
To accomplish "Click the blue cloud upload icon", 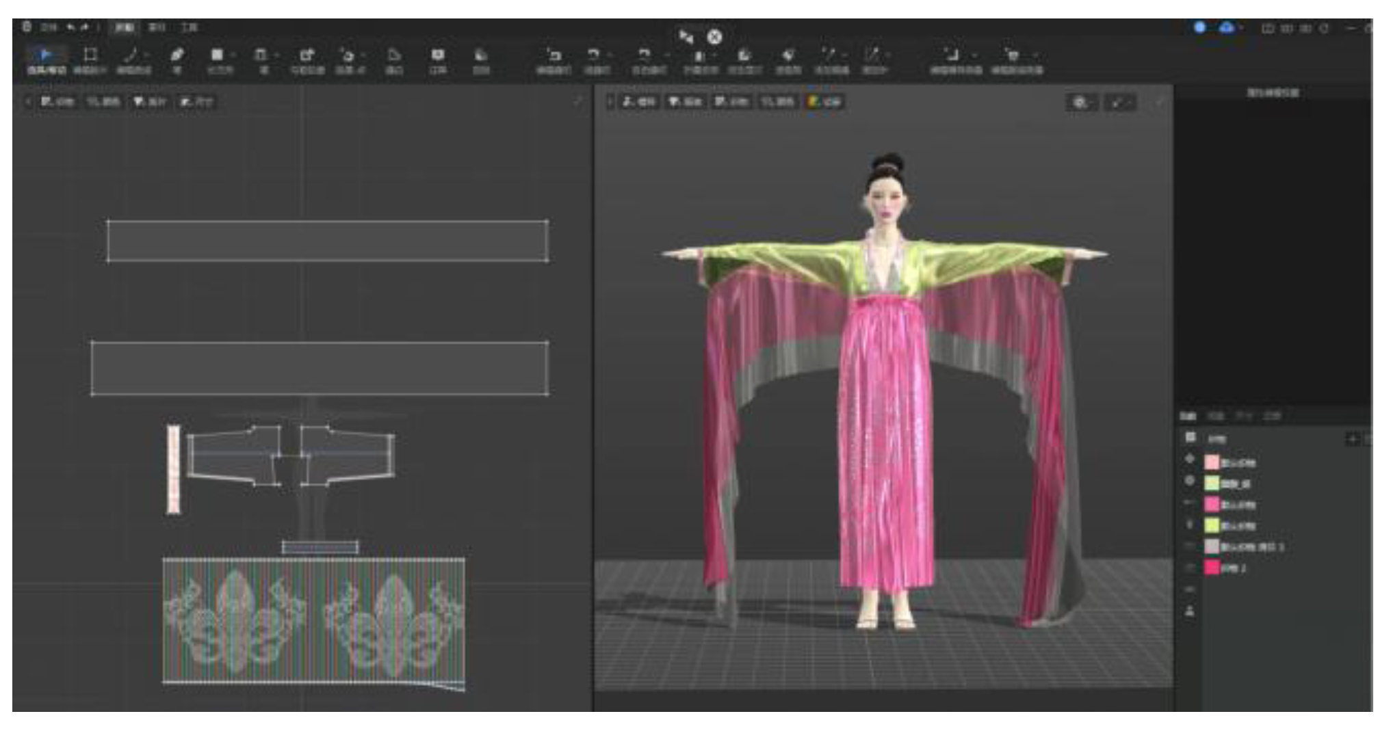I will 1226,27.
